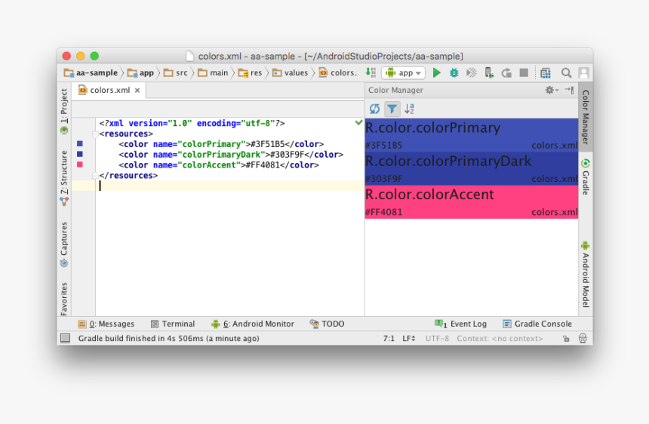Open the Android Model side tool window
This screenshot has width=649, height=424.
pos(586,274)
